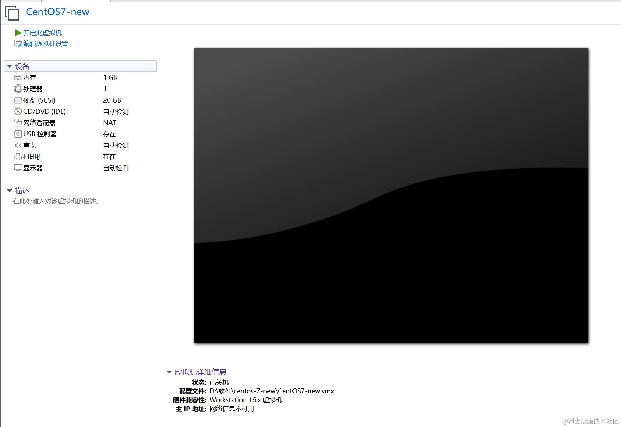Open the 硬盘 (SCSI) disk icon
Image resolution: width=621 pixels, height=427 pixels.
coord(18,100)
